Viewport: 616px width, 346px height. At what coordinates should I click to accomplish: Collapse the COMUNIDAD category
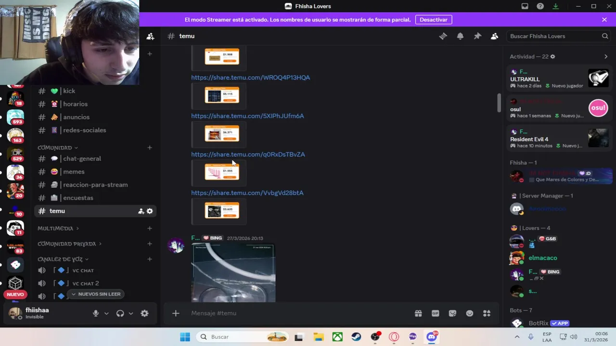click(x=58, y=148)
